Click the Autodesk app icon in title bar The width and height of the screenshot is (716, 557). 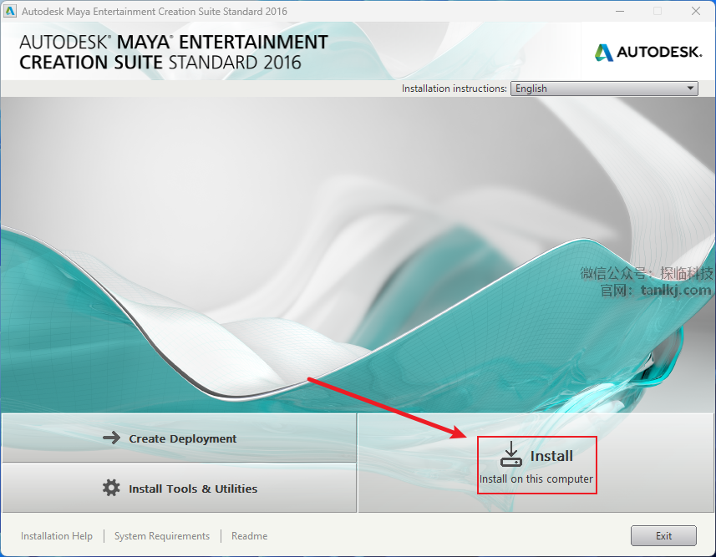[10, 11]
